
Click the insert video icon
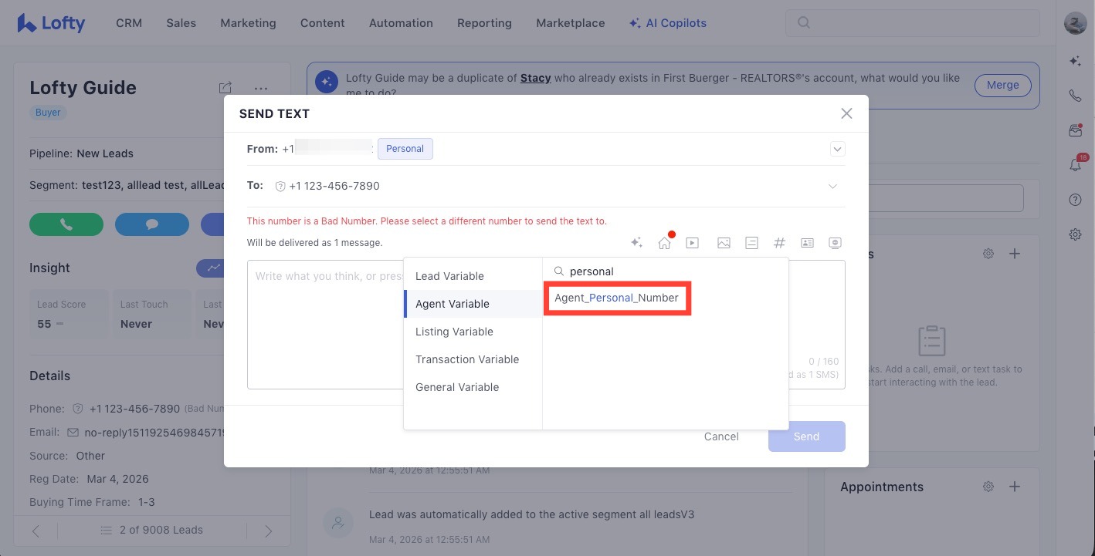[693, 243]
